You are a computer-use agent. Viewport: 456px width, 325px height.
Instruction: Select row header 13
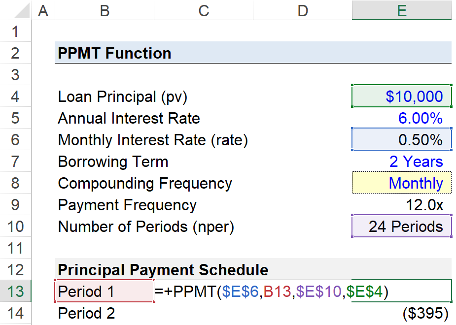coord(15,292)
